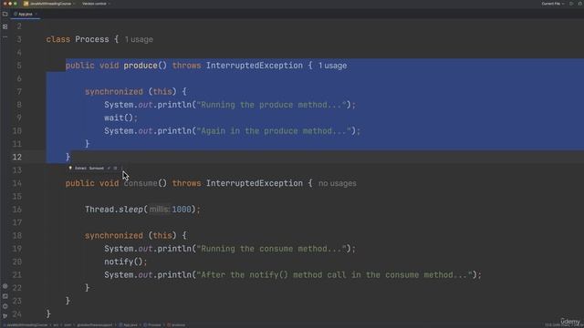
Task: Click the src segment in the breadcrumb bar
Action: [56, 325]
